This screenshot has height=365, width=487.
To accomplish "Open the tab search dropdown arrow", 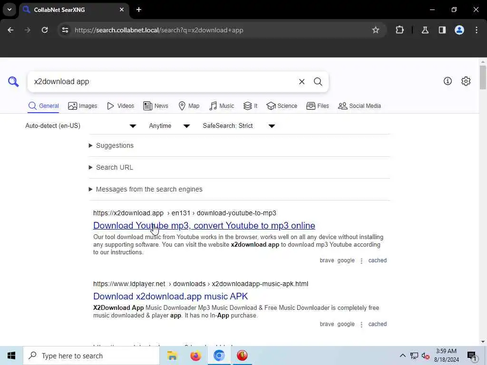I will pyautogui.click(x=10, y=10).
